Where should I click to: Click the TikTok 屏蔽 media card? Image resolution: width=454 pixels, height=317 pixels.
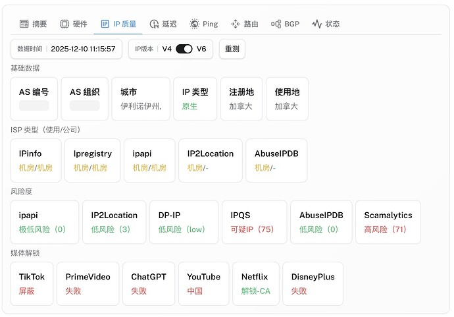32,283
